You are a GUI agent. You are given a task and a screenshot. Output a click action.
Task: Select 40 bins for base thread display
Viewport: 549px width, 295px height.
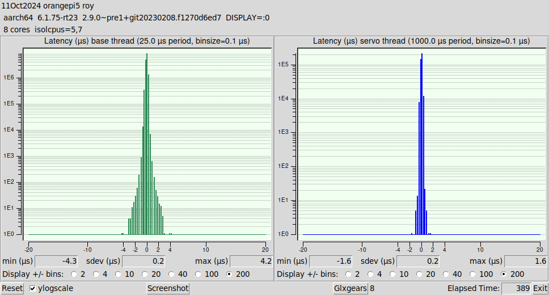pyautogui.click(x=171, y=274)
